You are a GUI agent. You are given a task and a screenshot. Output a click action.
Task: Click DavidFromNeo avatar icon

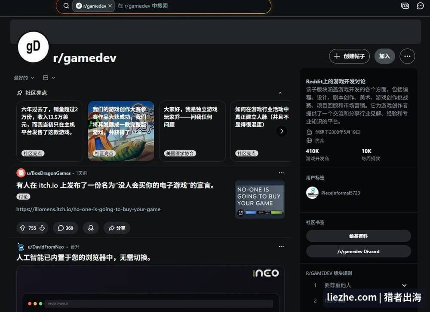21,247
